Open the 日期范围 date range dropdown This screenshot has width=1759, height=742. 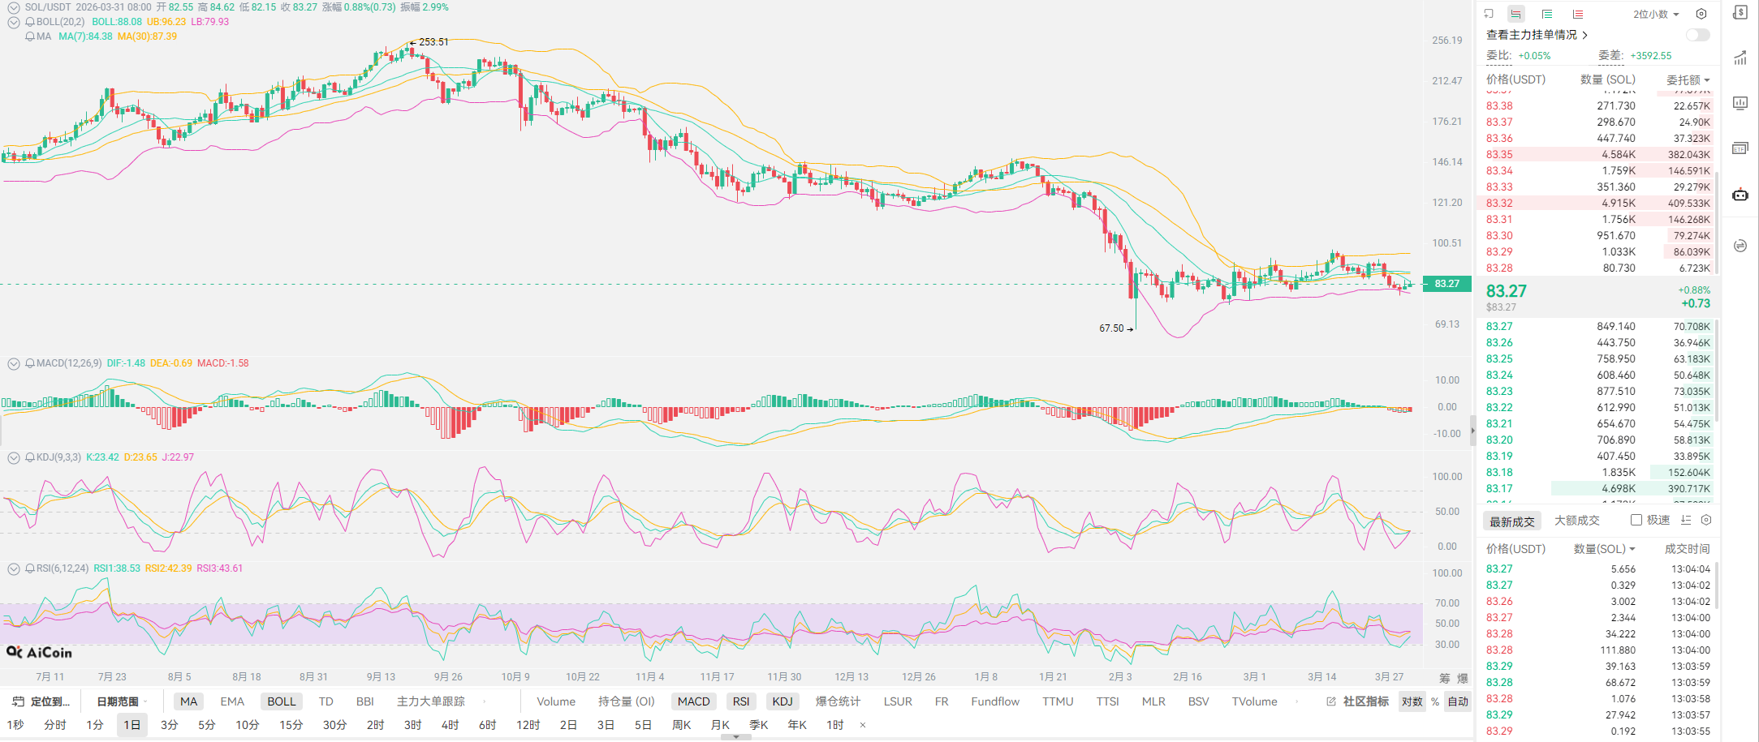pos(122,701)
